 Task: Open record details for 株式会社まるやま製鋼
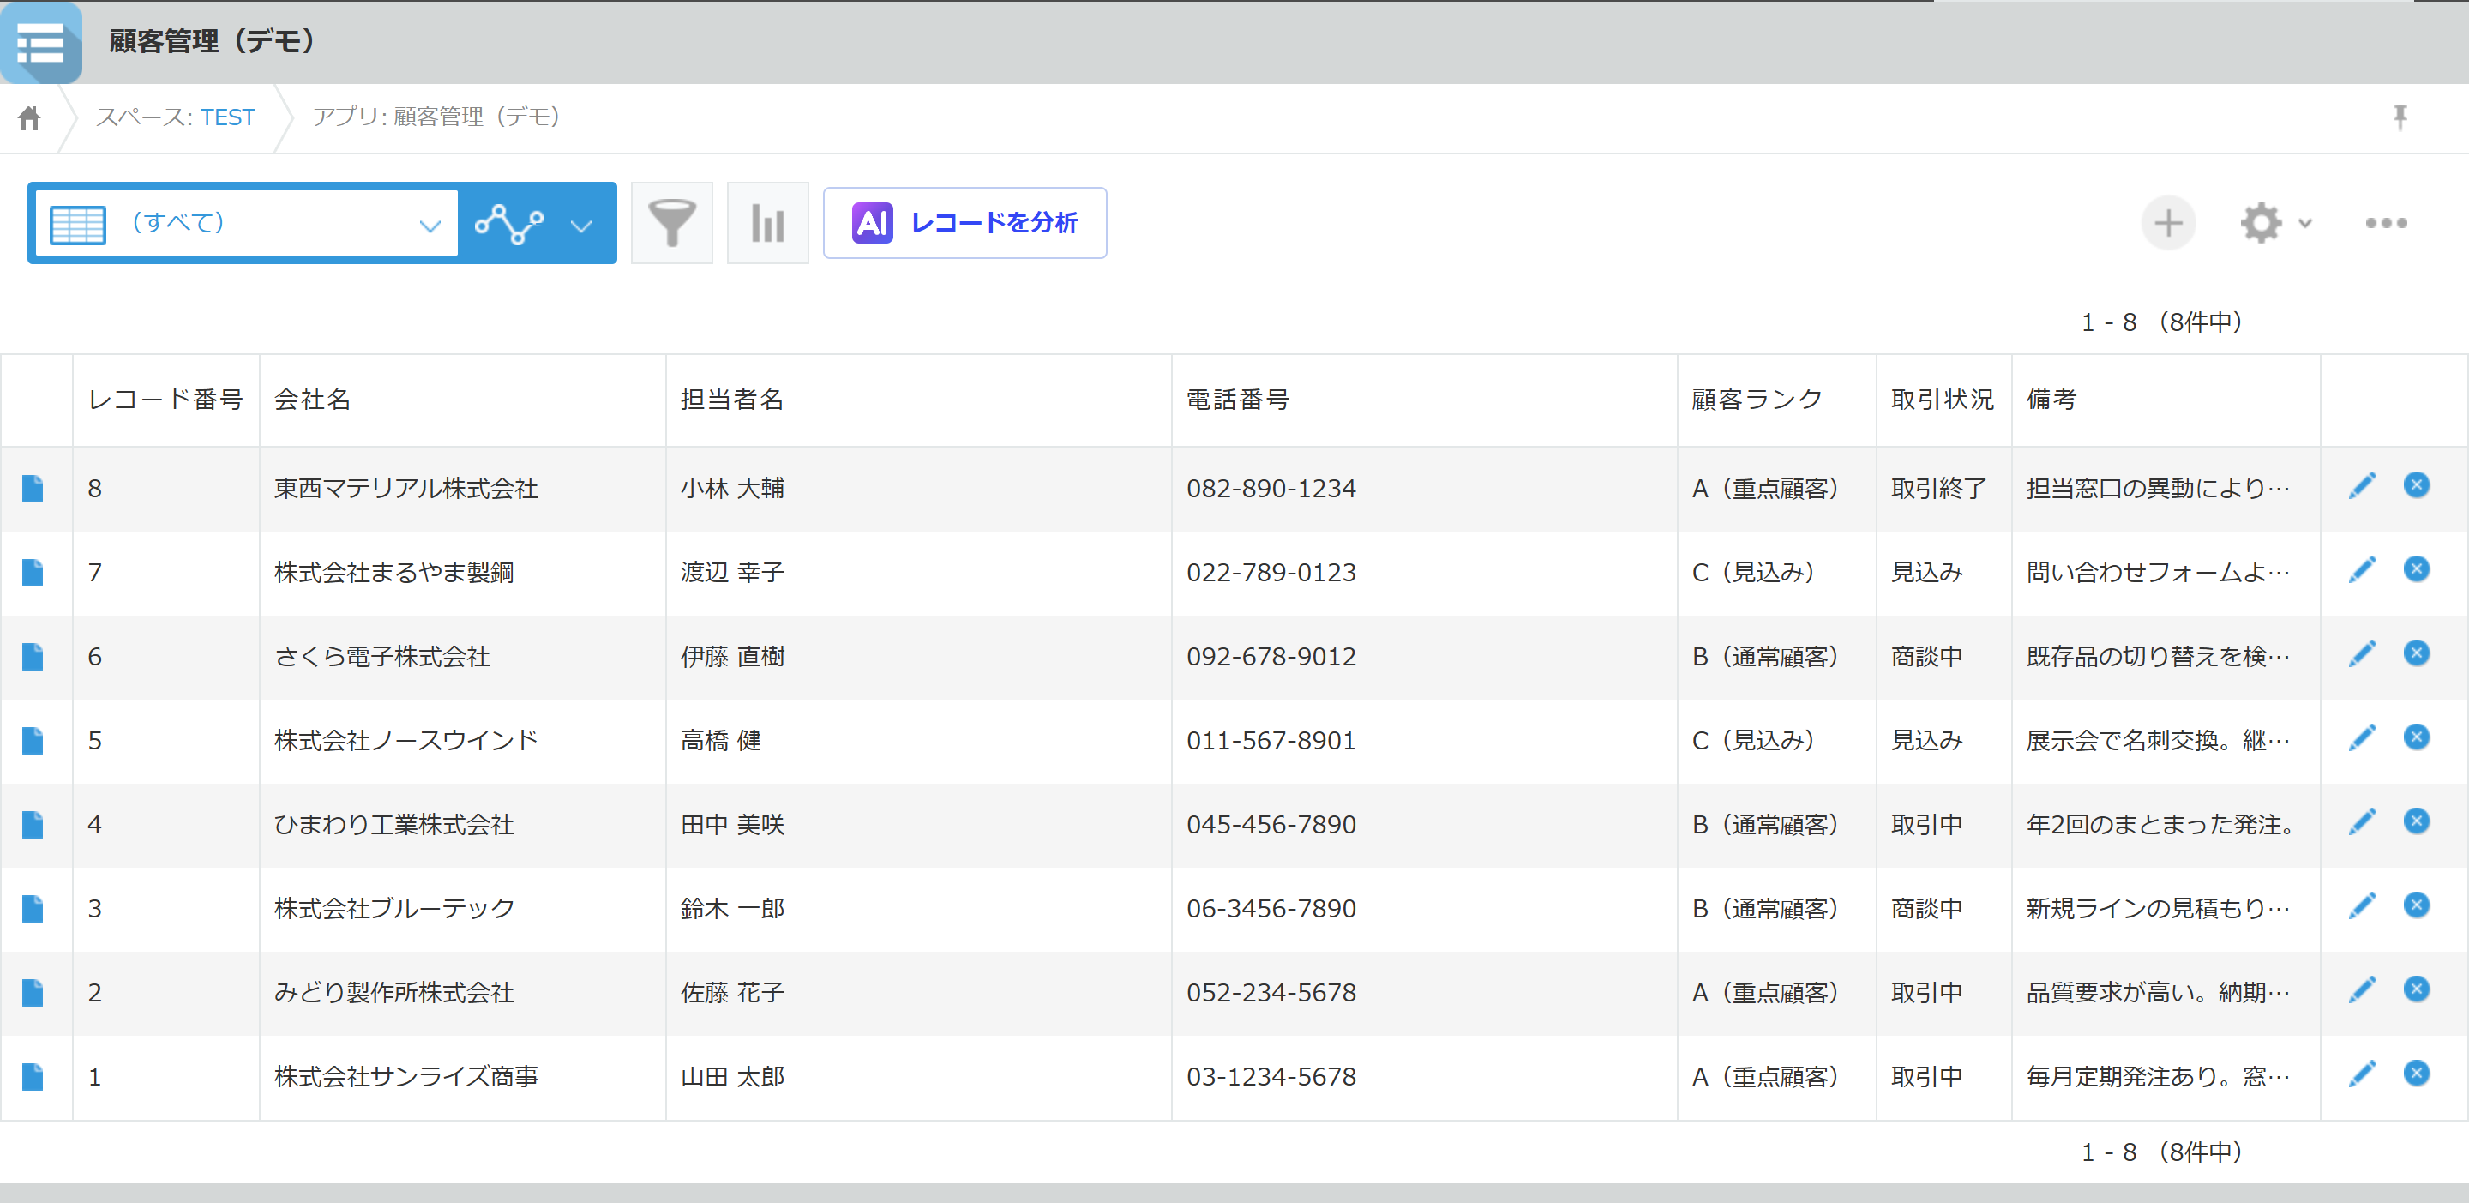[33, 574]
